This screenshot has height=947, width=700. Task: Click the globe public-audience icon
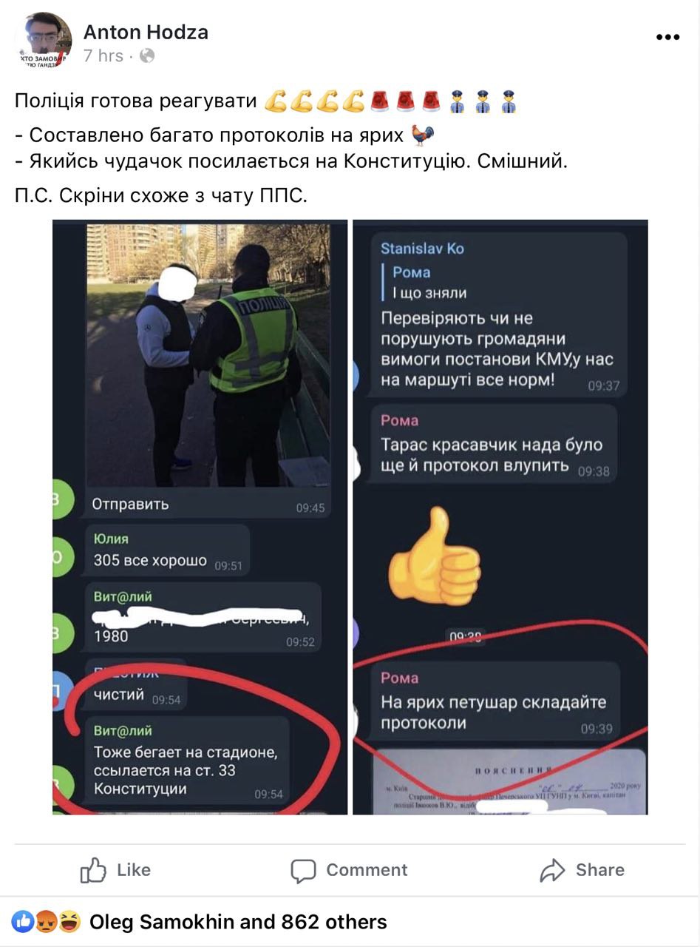147,55
